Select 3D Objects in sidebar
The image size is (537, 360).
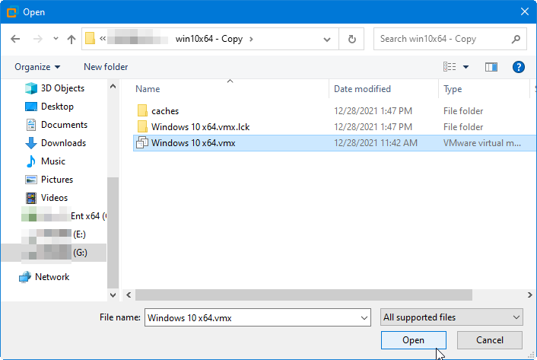[62, 88]
